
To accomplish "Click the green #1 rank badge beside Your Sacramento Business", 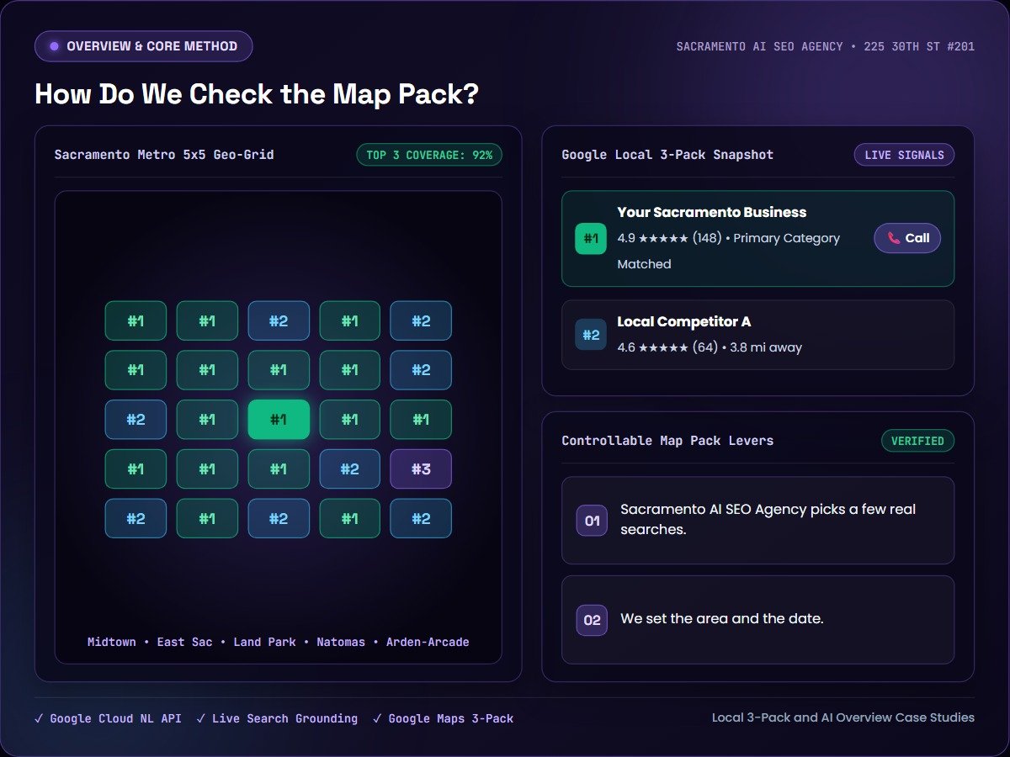I will (x=591, y=238).
